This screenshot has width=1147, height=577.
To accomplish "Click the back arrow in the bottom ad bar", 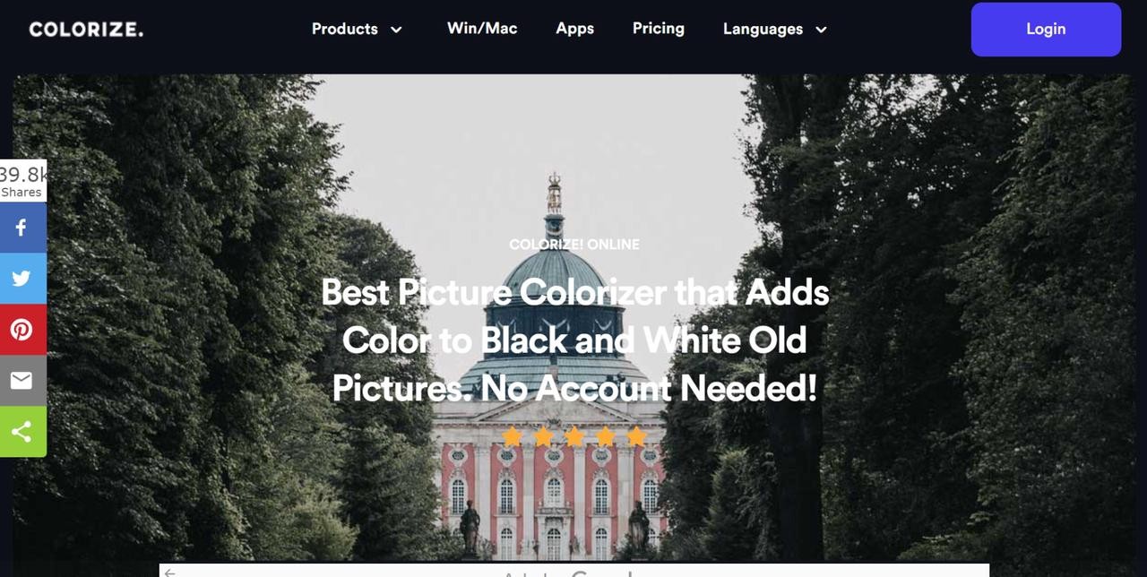I will 170,573.
